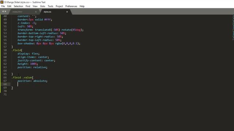234x131 pixels.
Task: Click 'position: relative;' declaration
Action: 33,67
